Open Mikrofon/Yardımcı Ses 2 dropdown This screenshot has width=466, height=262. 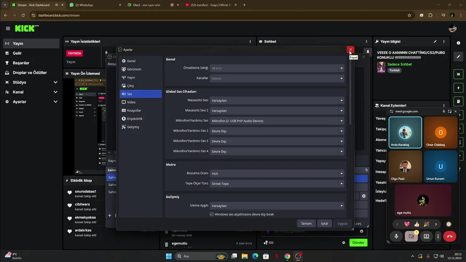[277, 131]
